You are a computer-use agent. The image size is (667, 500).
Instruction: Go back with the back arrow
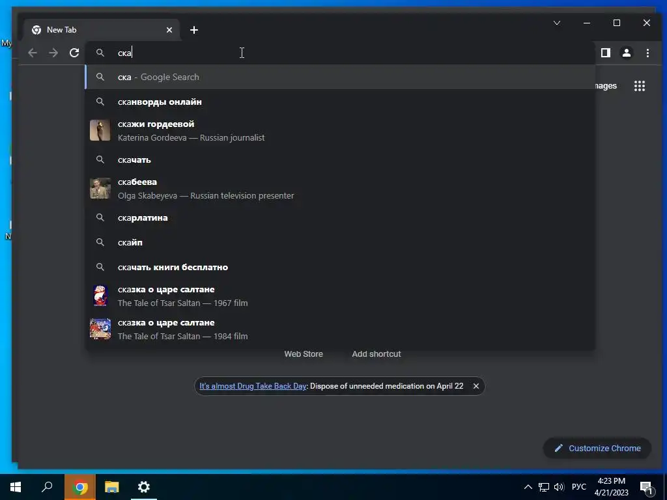tap(33, 53)
